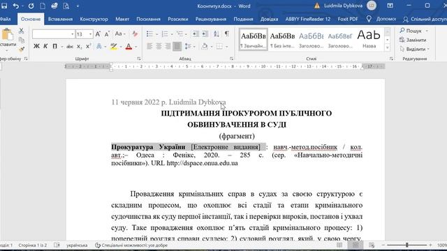Switch to Конструктор tab
This screenshot has width=447, height=251.
point(94,19)
